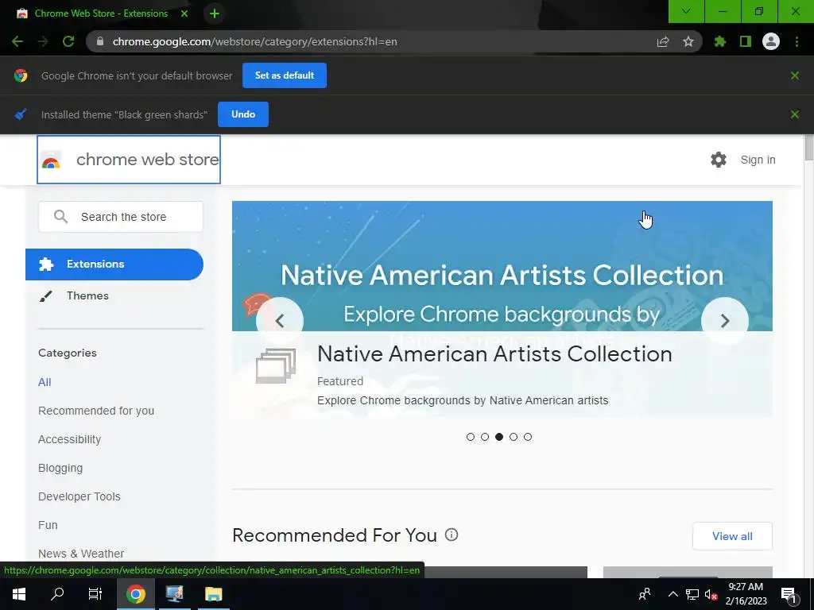814x610 pixels.
Task: Select the third carousel slide dot
Action: point(499,437)
